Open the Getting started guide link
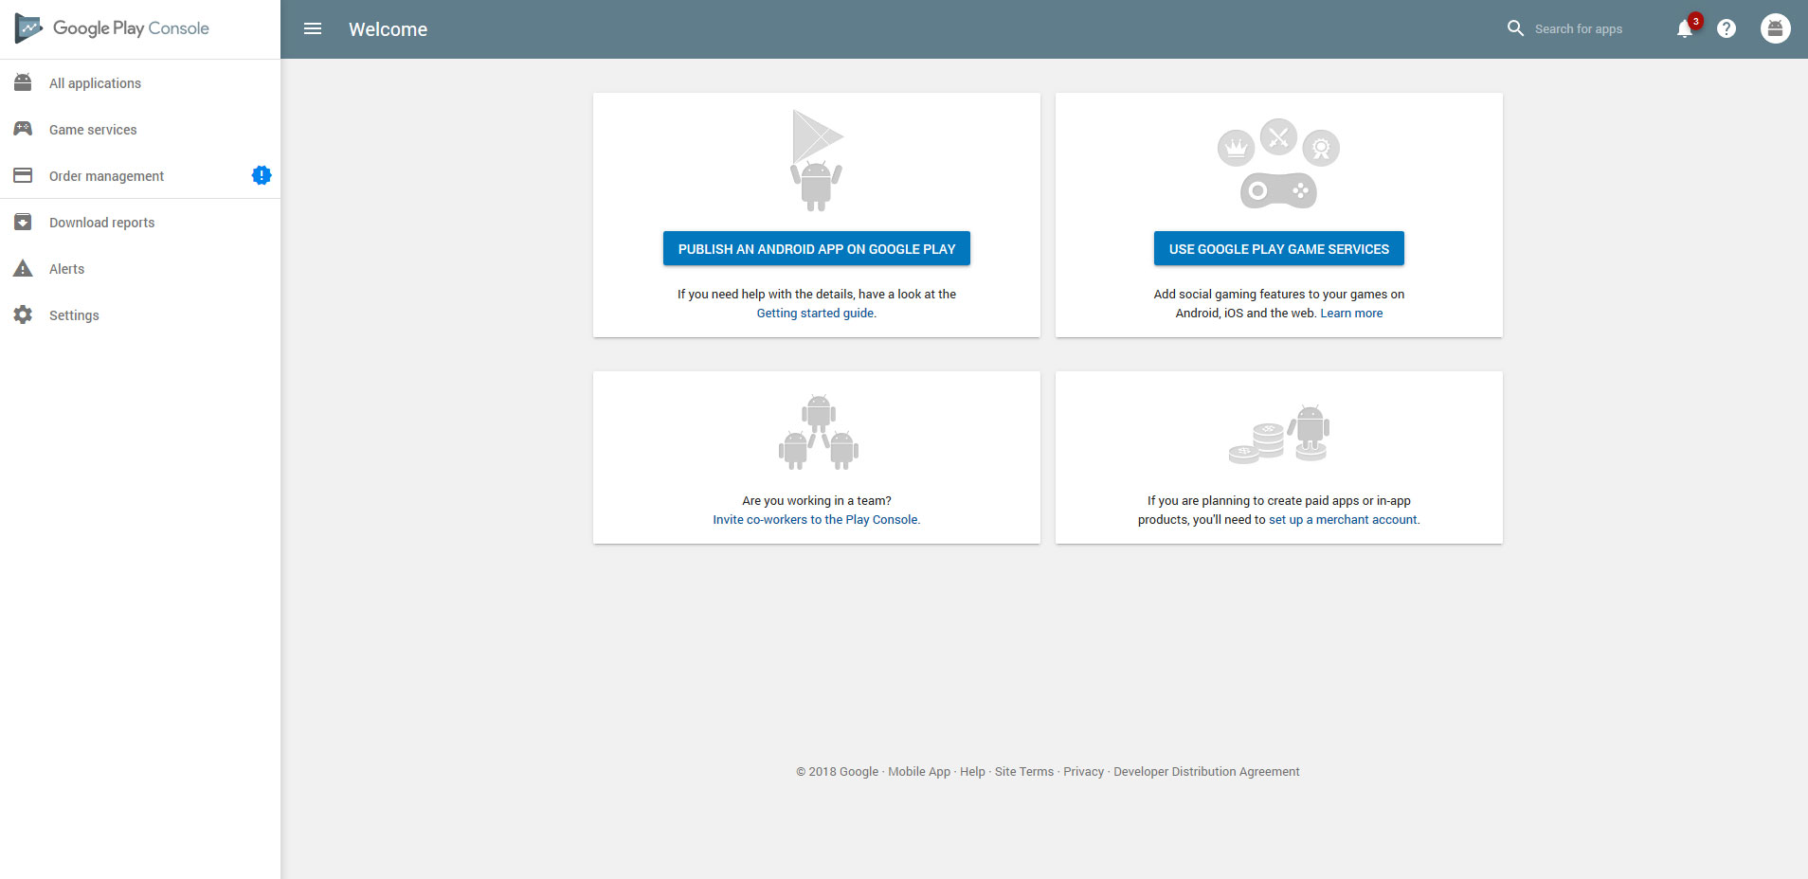Screen dimensions: 1808x879 815,314
